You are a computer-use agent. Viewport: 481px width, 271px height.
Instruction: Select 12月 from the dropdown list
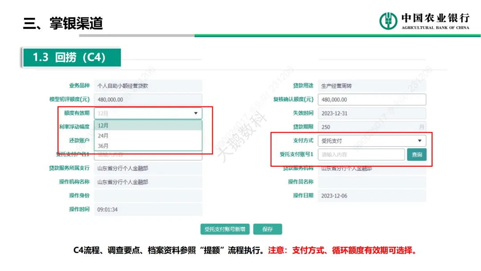148,125
